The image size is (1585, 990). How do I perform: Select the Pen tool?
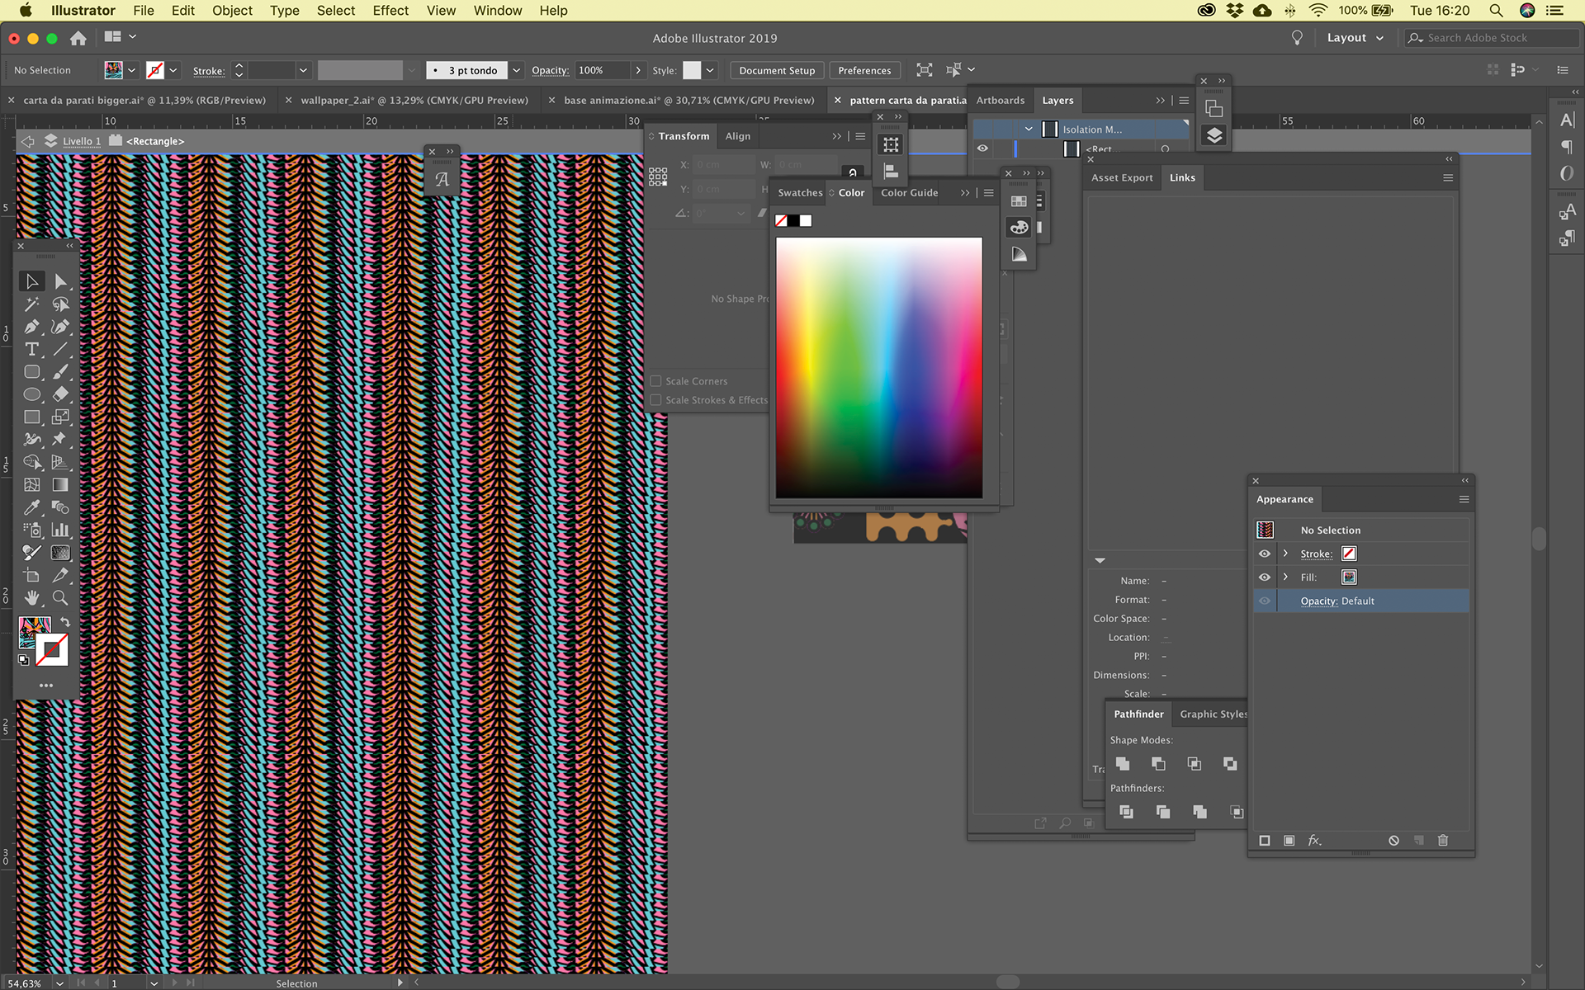pos(31,328)
